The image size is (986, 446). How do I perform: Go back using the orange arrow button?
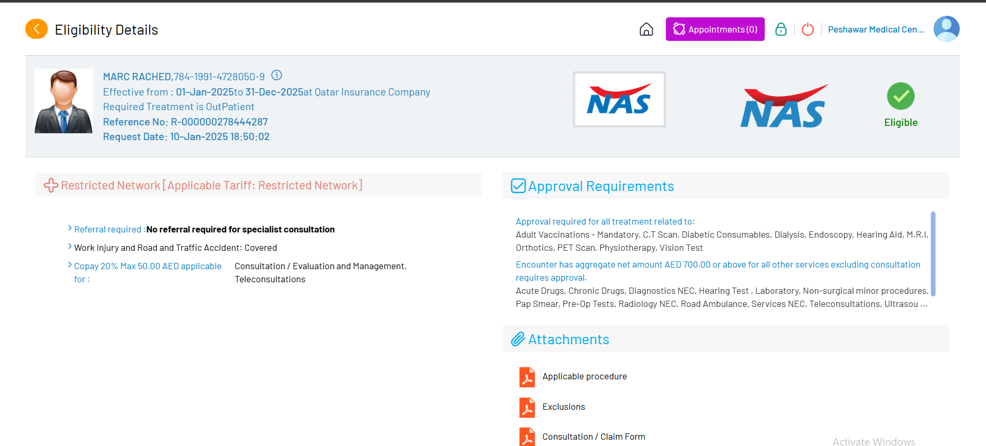(36, 29)
